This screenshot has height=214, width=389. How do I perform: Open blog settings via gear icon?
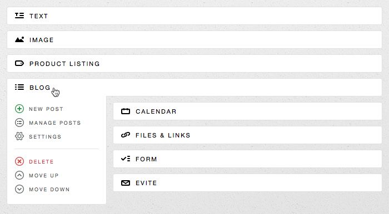19,136
